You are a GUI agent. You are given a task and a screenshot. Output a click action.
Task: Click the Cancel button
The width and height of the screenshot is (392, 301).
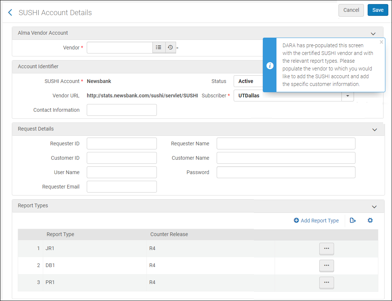[351, 10]
